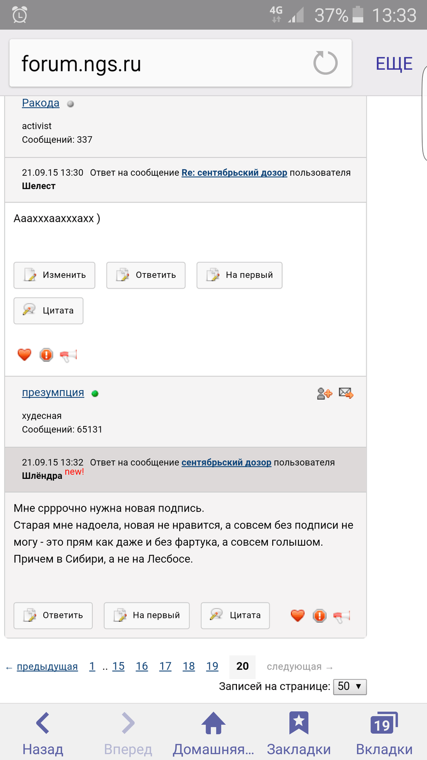Report Ракода's post with red alert icon

tap(46, 355)
